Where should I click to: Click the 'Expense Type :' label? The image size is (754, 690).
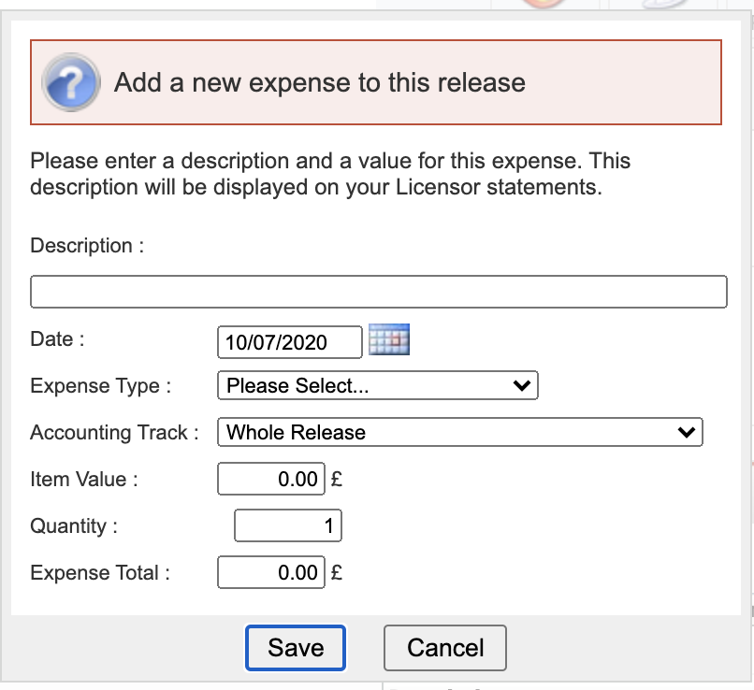click(101, 386)
